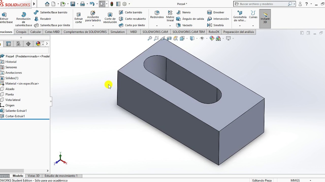325x182 pixels.
Task: Click the Ángulo de salida draft tool
Action: (x=190, y=19)
